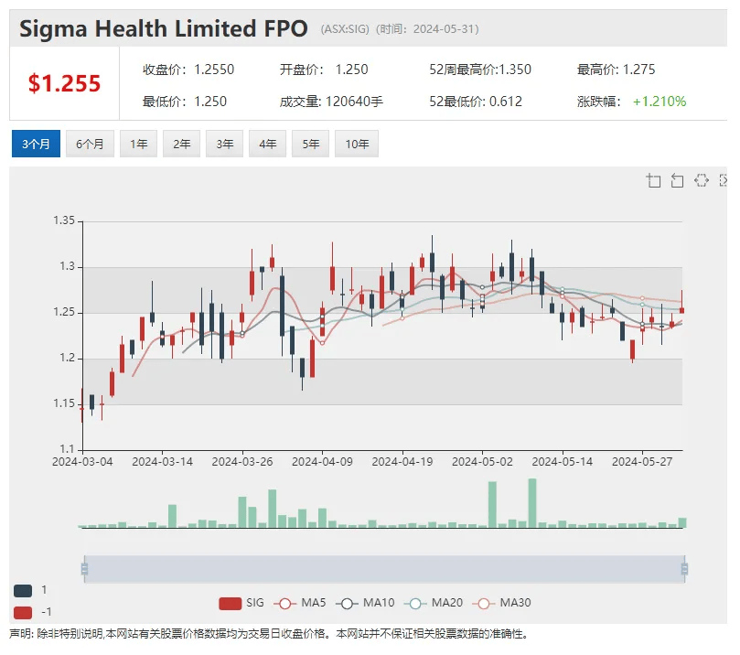
Task: Click the 1.2 y-axis label
Action: coord(67,358)
